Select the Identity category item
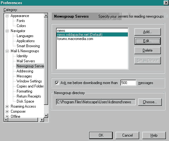This screenshot has width=169, height=141. click(x=22, y=56)
